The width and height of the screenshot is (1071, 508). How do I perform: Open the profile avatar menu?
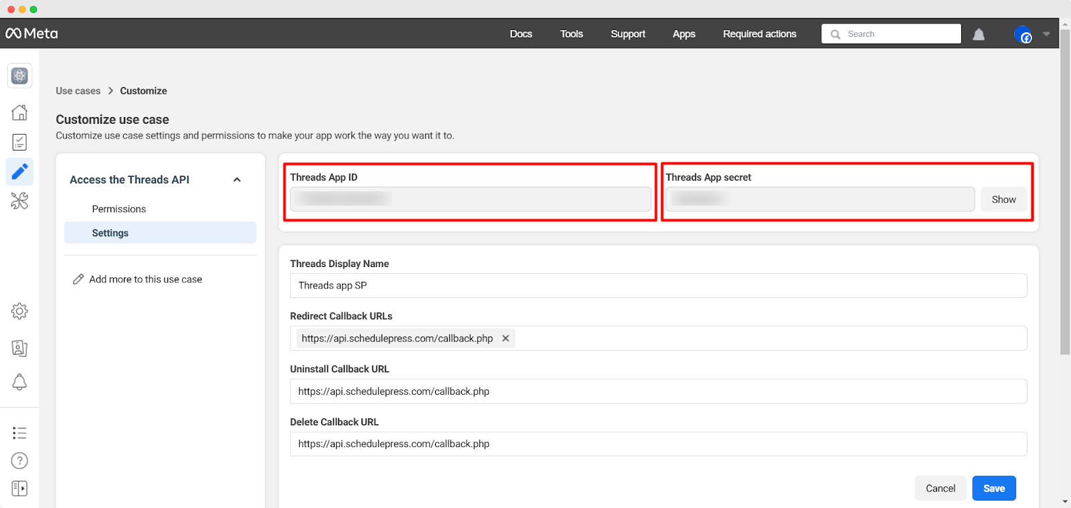tap(1023, 34)
